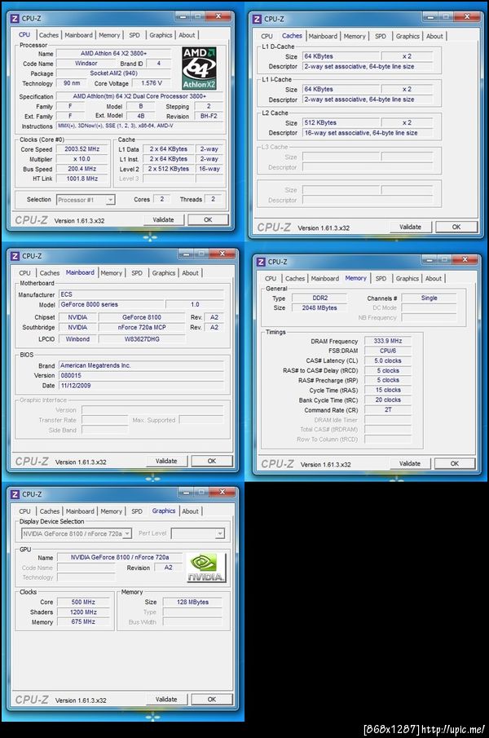Click the 'W83627DHG' LPCIO value
The width and height of the screenshot is (489, 738).
coord(142,339)
